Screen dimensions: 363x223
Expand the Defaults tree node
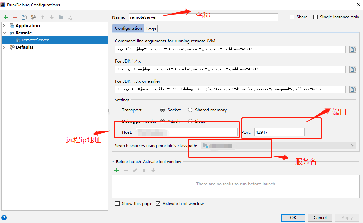point(4,47)
